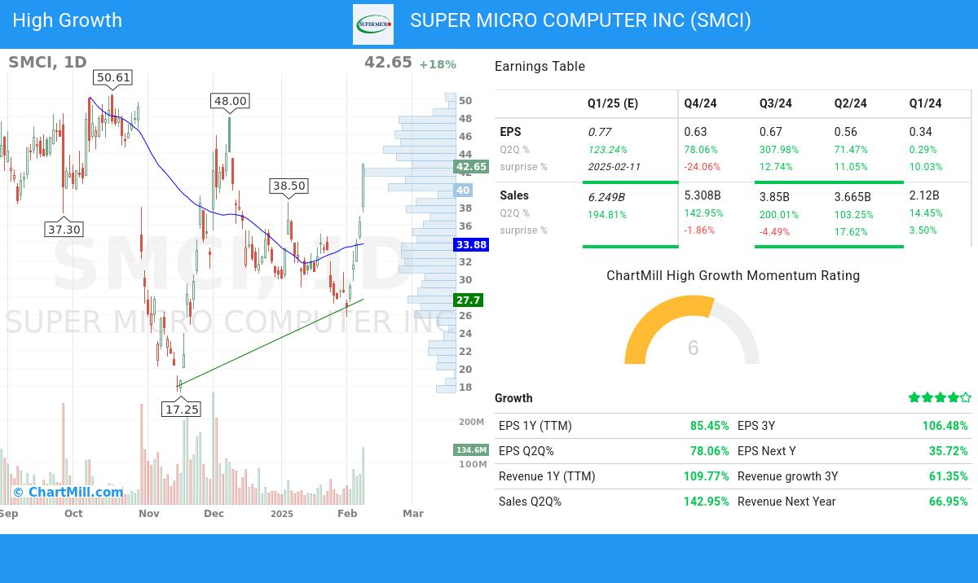
Task: Click the 17.62% Q2/24 sales surprise
Action: [x=851, y=232]
